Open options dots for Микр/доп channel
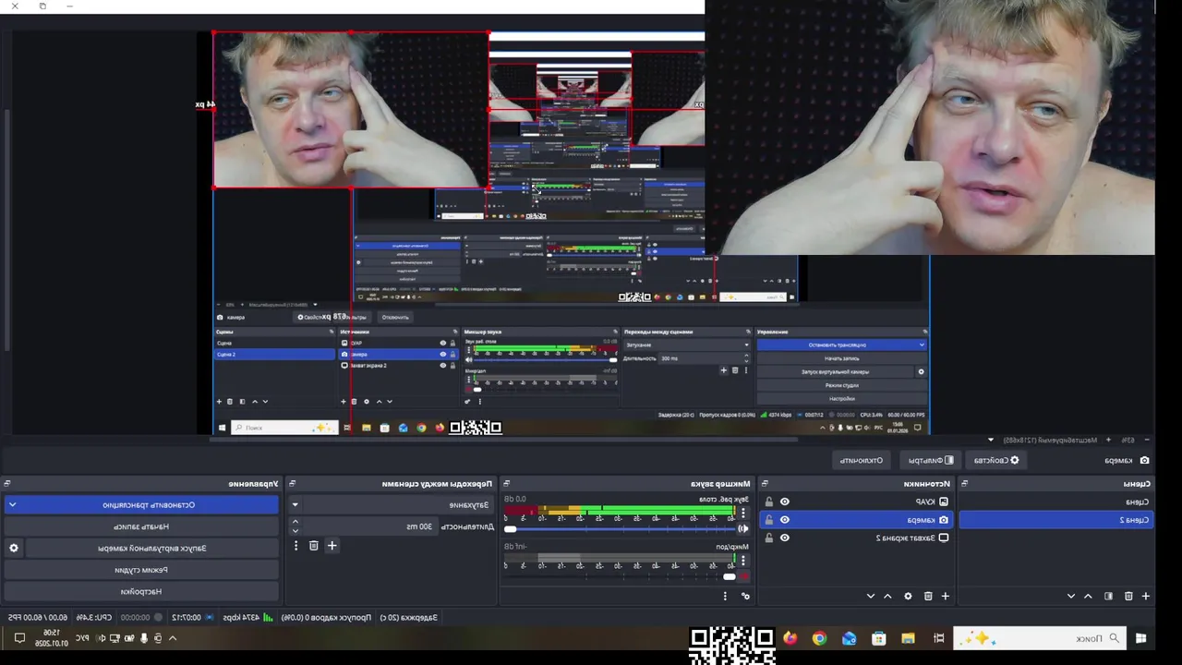The height and width of the screenshot is (665, 1182). pyautogui.click(x=743, y=560)
